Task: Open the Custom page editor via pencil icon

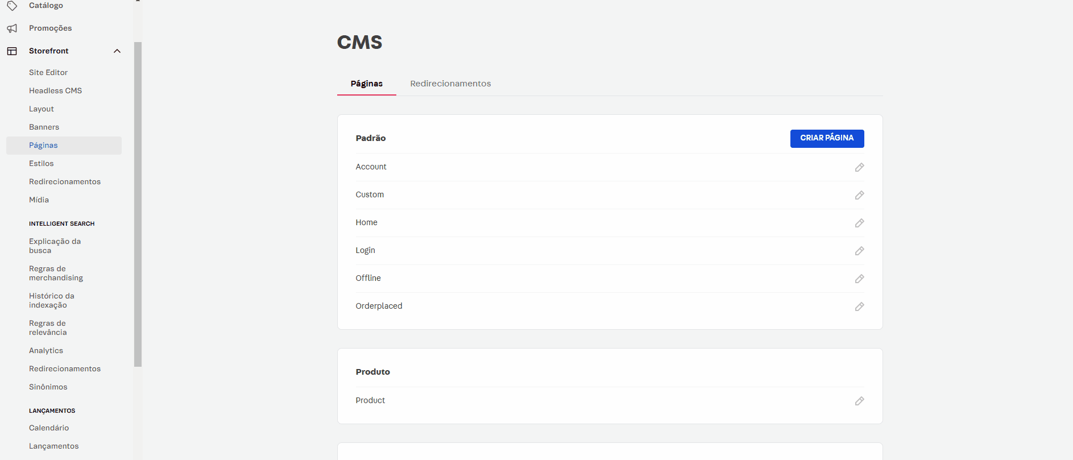Action: pos(859,195)
